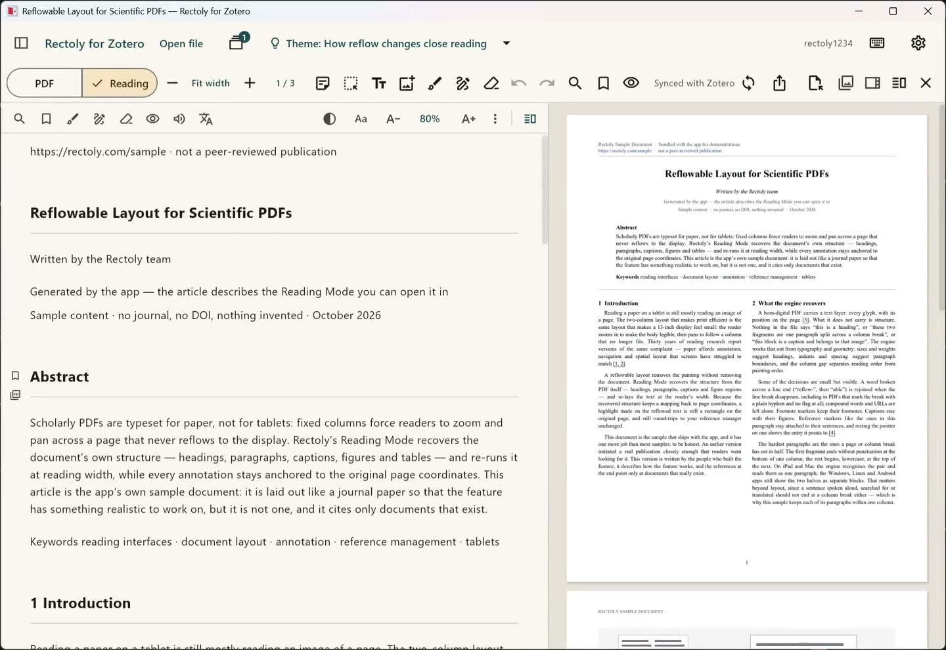
Task: Open the sticky note annotation tool
Action: point(323,83)
